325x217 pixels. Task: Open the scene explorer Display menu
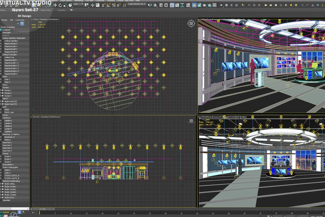pyautogui.click(x=4, y=20)
